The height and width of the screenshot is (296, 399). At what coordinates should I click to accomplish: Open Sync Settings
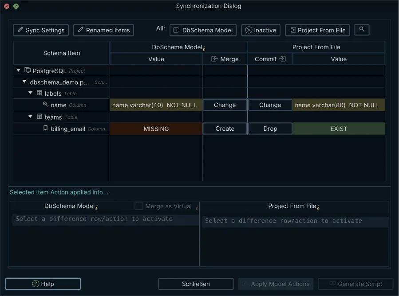(41, 30)
